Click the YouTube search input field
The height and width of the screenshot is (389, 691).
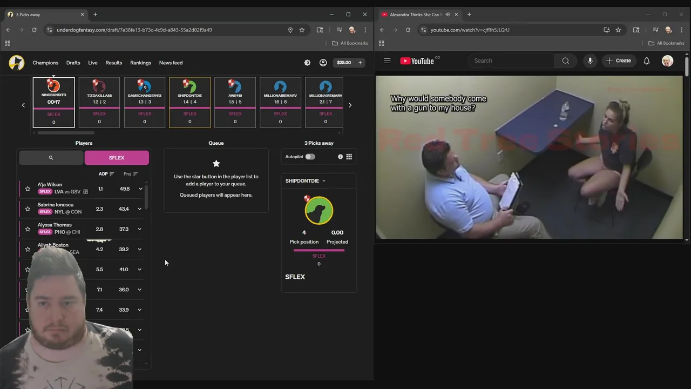click(x=512, y=61)
